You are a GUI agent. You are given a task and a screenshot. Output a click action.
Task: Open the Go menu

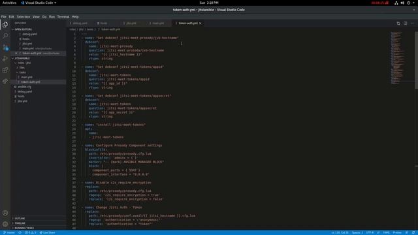pyautogui.click(x=44, y=16)
